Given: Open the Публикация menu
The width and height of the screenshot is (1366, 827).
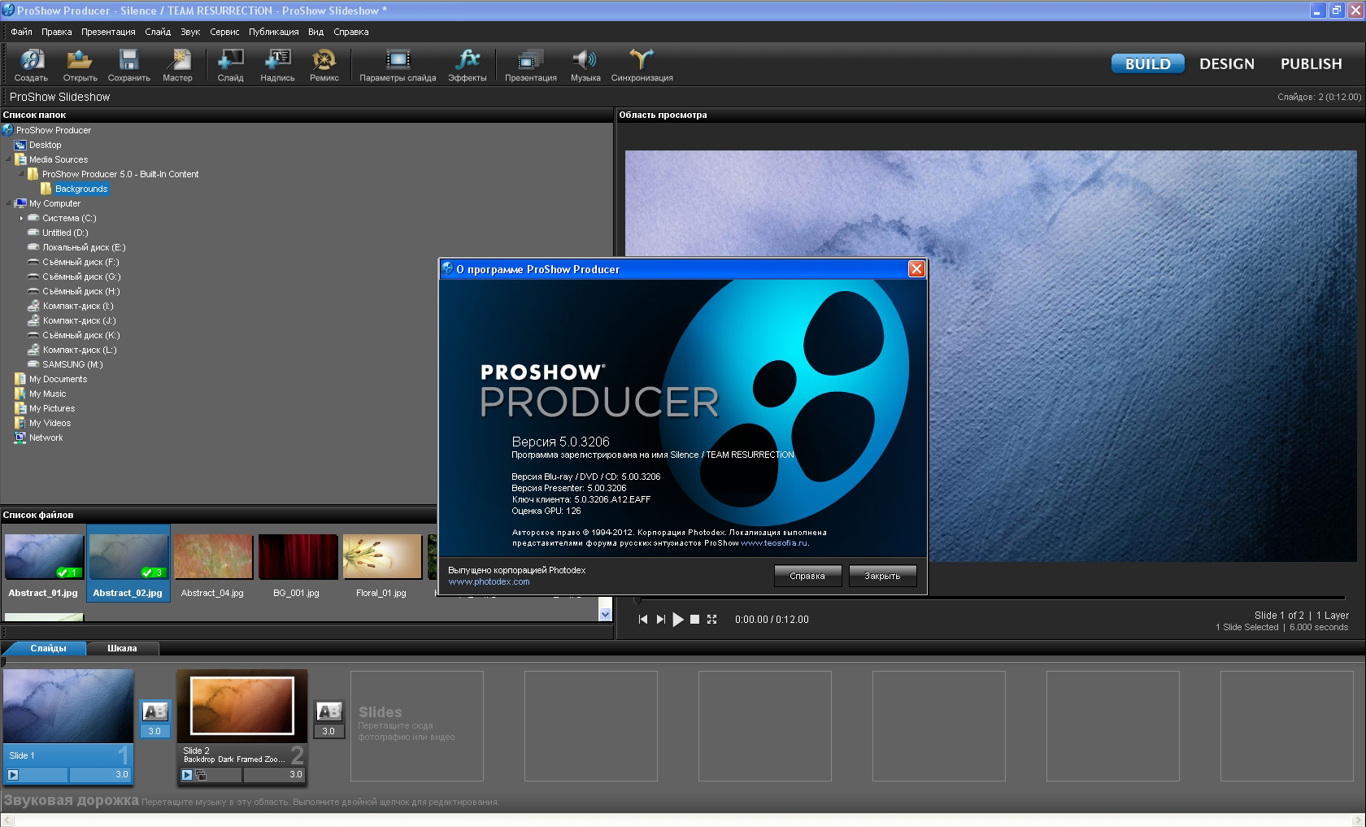Looking at the screenshot, I should coord(274,32).
